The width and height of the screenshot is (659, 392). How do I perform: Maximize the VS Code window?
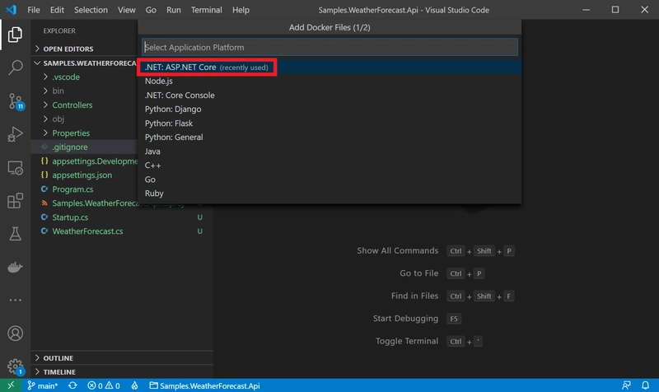615,10
